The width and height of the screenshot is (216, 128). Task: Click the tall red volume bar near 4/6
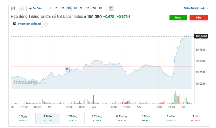tap(93, 99)
